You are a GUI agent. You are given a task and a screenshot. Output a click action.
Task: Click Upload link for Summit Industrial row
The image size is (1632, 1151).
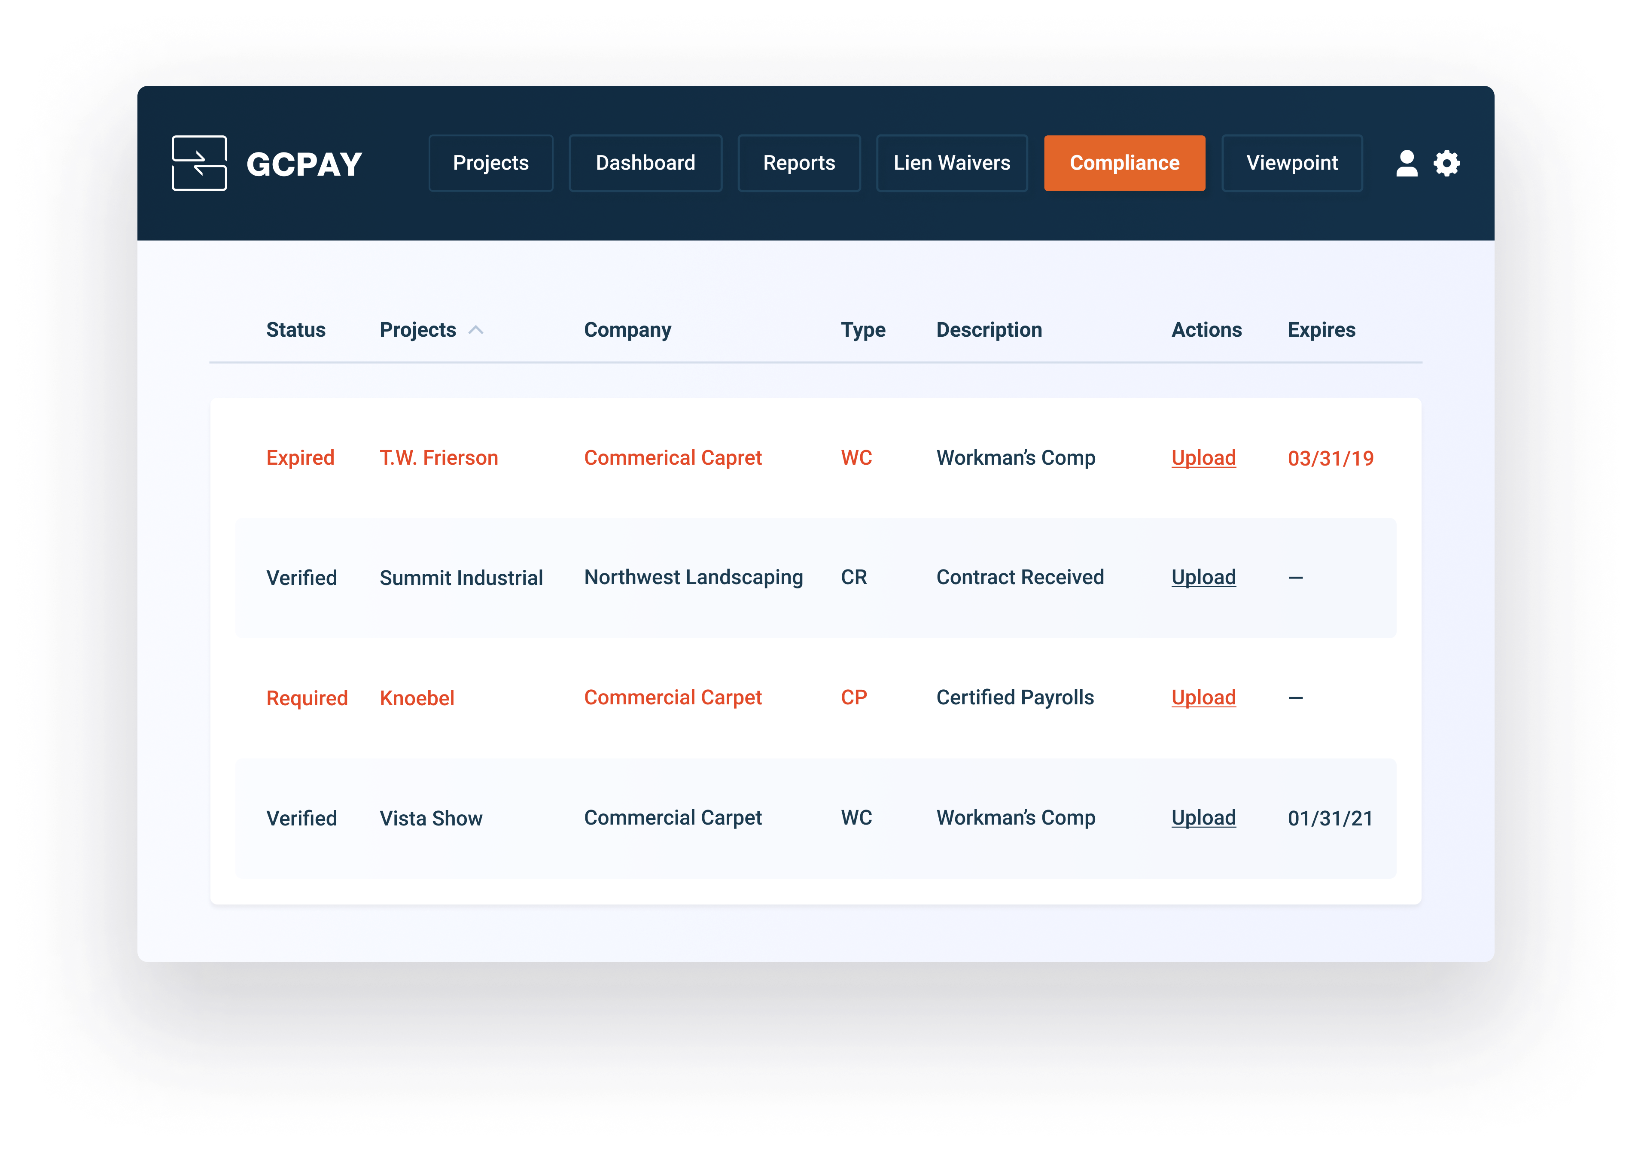pos(1203,577)
